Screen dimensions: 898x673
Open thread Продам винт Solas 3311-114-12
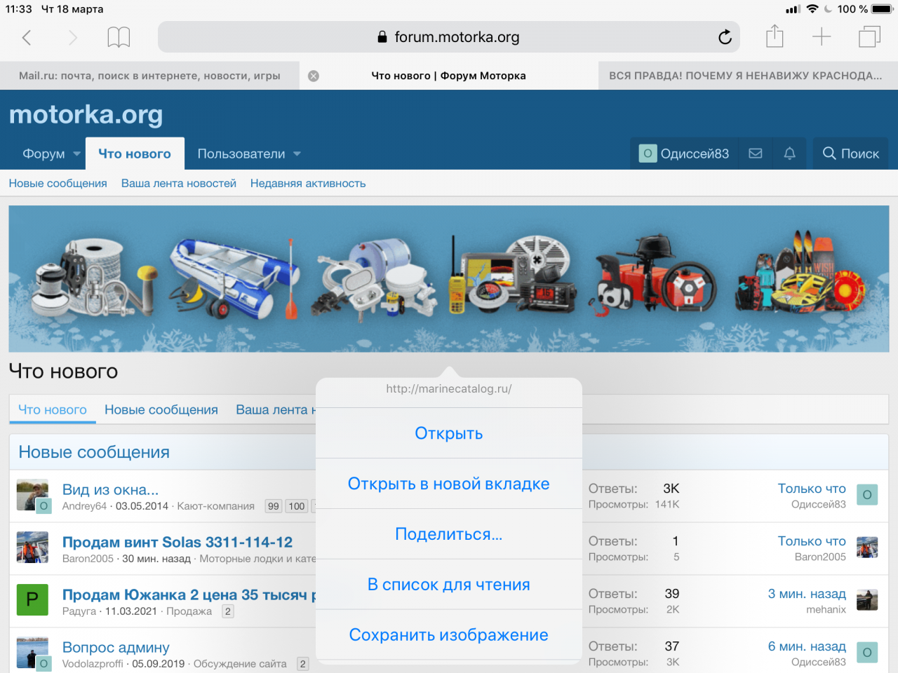(x=177, y=542)
